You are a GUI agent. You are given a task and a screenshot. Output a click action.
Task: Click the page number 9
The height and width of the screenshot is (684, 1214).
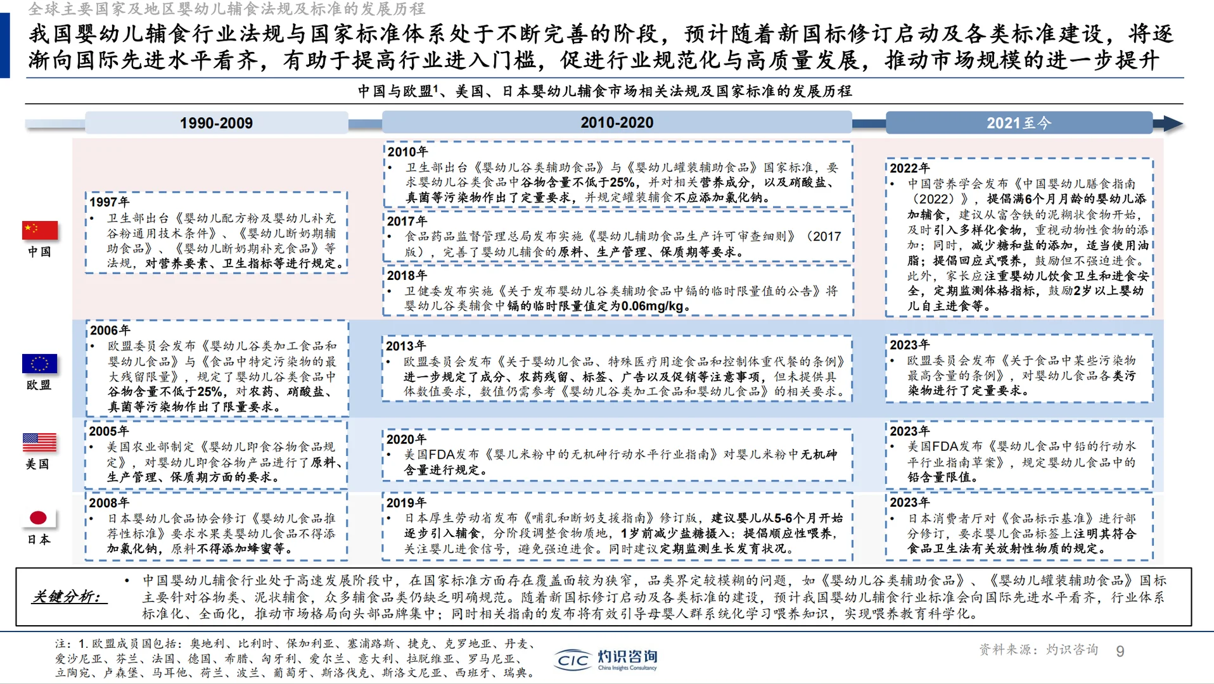pyautogui.click(x=1119, y=650)
